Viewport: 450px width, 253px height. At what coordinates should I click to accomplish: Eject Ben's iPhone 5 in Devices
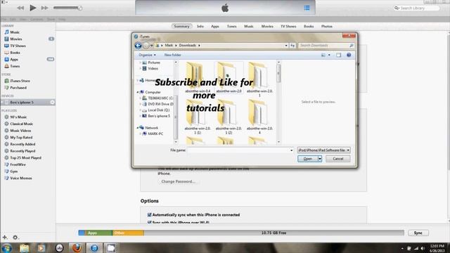(52, 103)
